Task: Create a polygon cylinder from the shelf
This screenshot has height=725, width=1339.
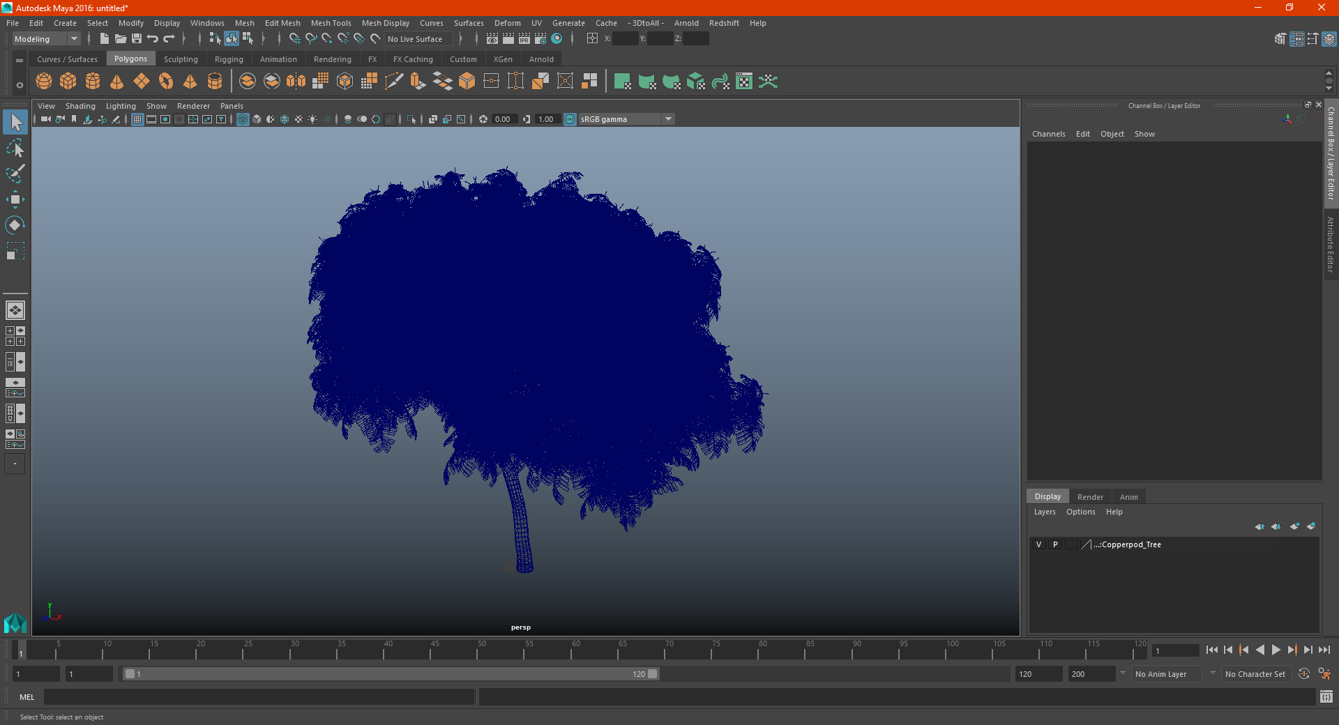Action: 93,82
